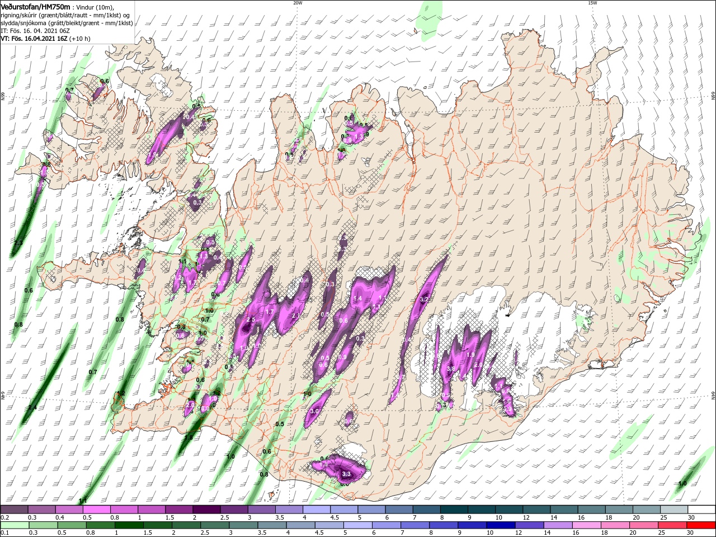Click the 'slydda/snjókoma' legend description line
716x537 pixels.
[x=67, y=23]
